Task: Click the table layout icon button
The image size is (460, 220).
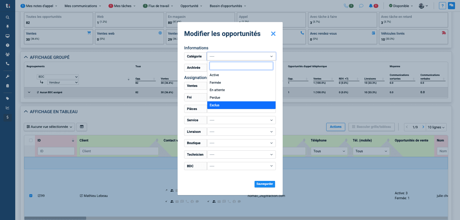Action: (82, 127)
